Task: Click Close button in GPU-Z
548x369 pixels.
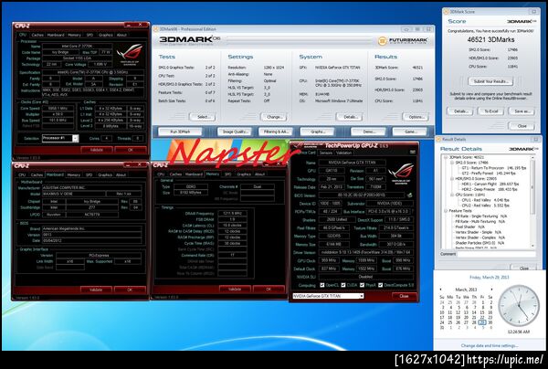Action: (404, 296)
